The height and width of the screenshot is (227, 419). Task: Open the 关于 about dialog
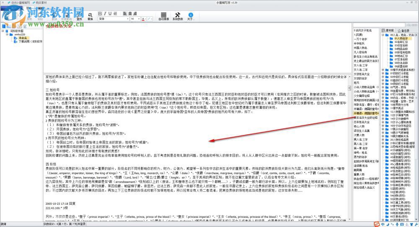click(191, 16)
